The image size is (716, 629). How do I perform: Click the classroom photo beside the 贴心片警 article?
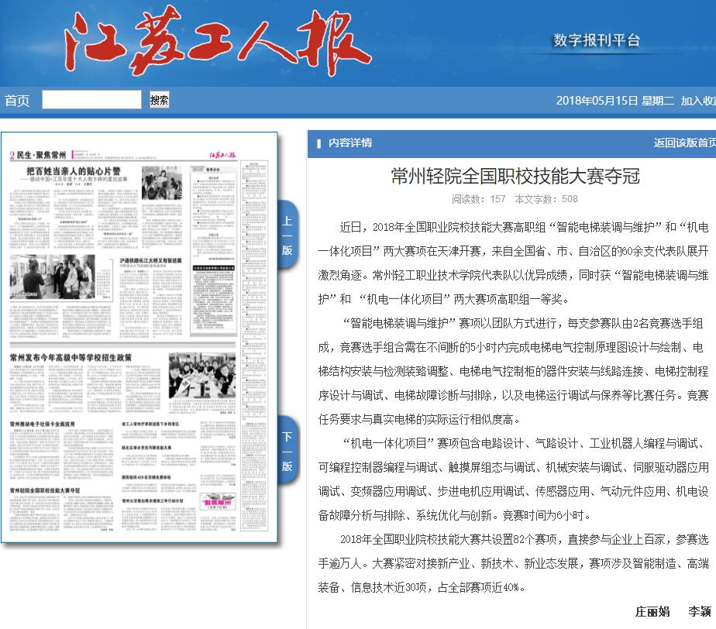click(162, 183)
